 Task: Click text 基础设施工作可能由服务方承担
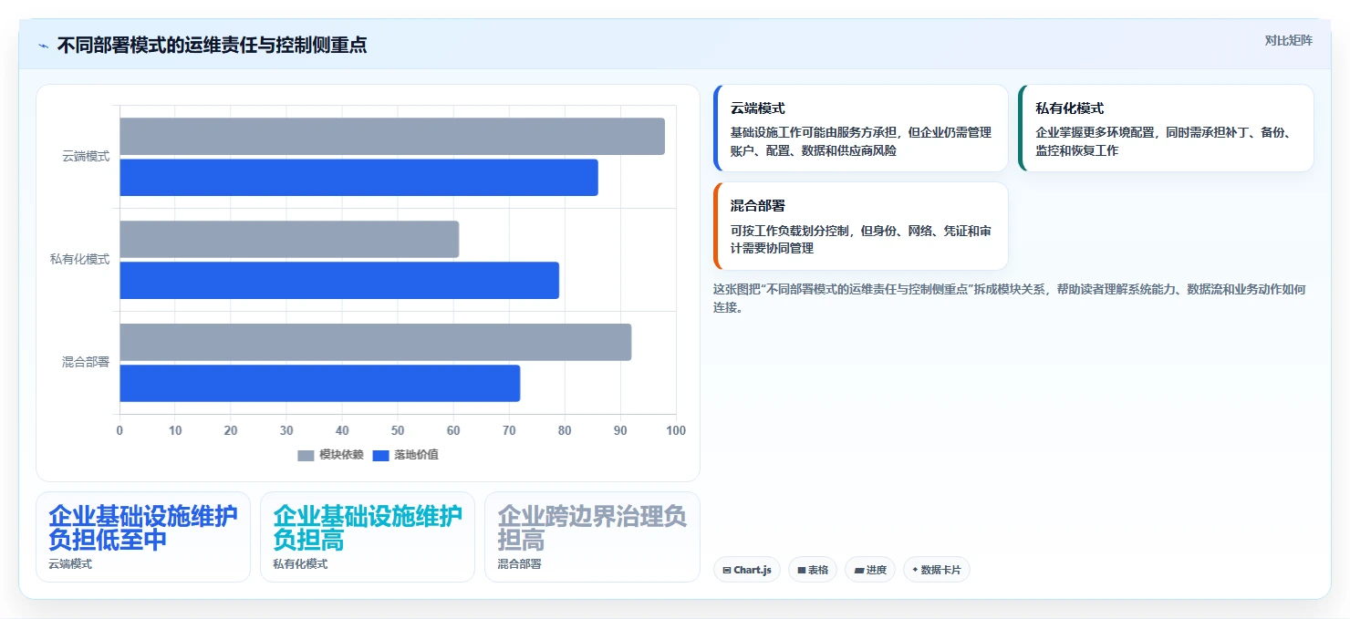click(815, 132)
